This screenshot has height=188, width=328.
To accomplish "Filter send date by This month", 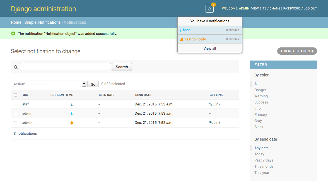I will tap(263, 166).
